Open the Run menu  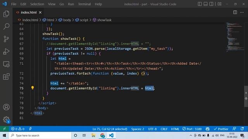(71, 4)
